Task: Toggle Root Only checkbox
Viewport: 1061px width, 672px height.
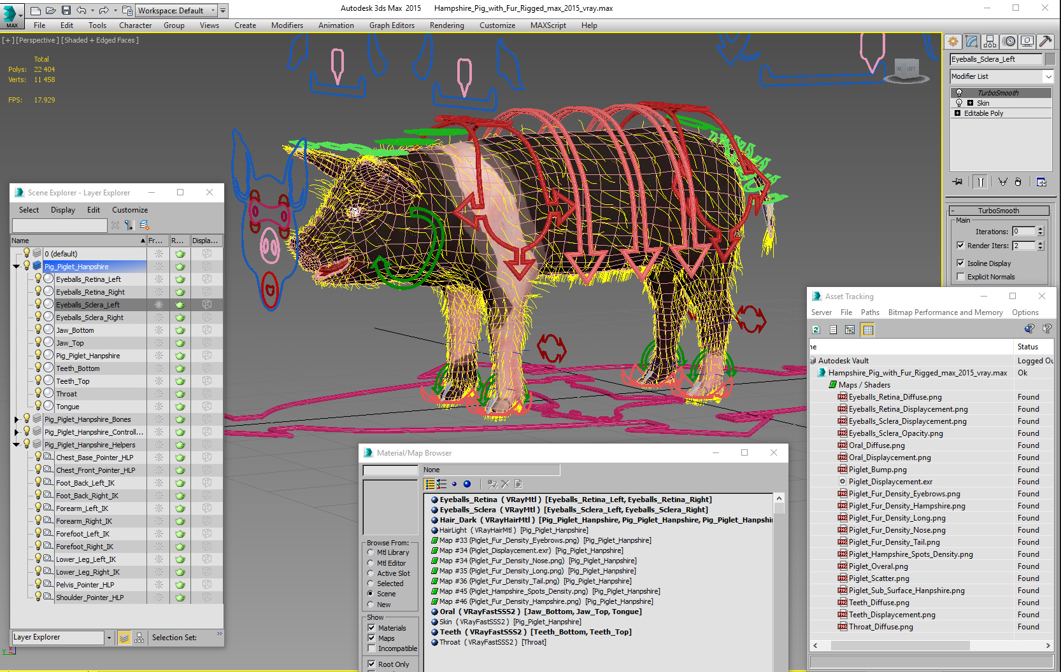Action: [371, 664]
